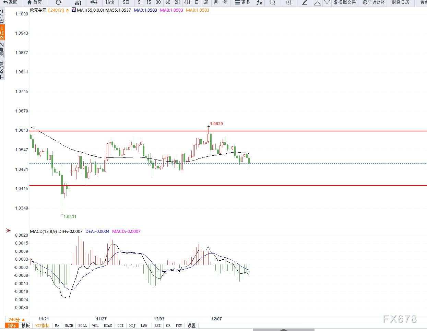Screen dimensions: 427x331
Task: Open 财经日历 economic calendar
Action: pyautogui.click(x=401, y=2)
